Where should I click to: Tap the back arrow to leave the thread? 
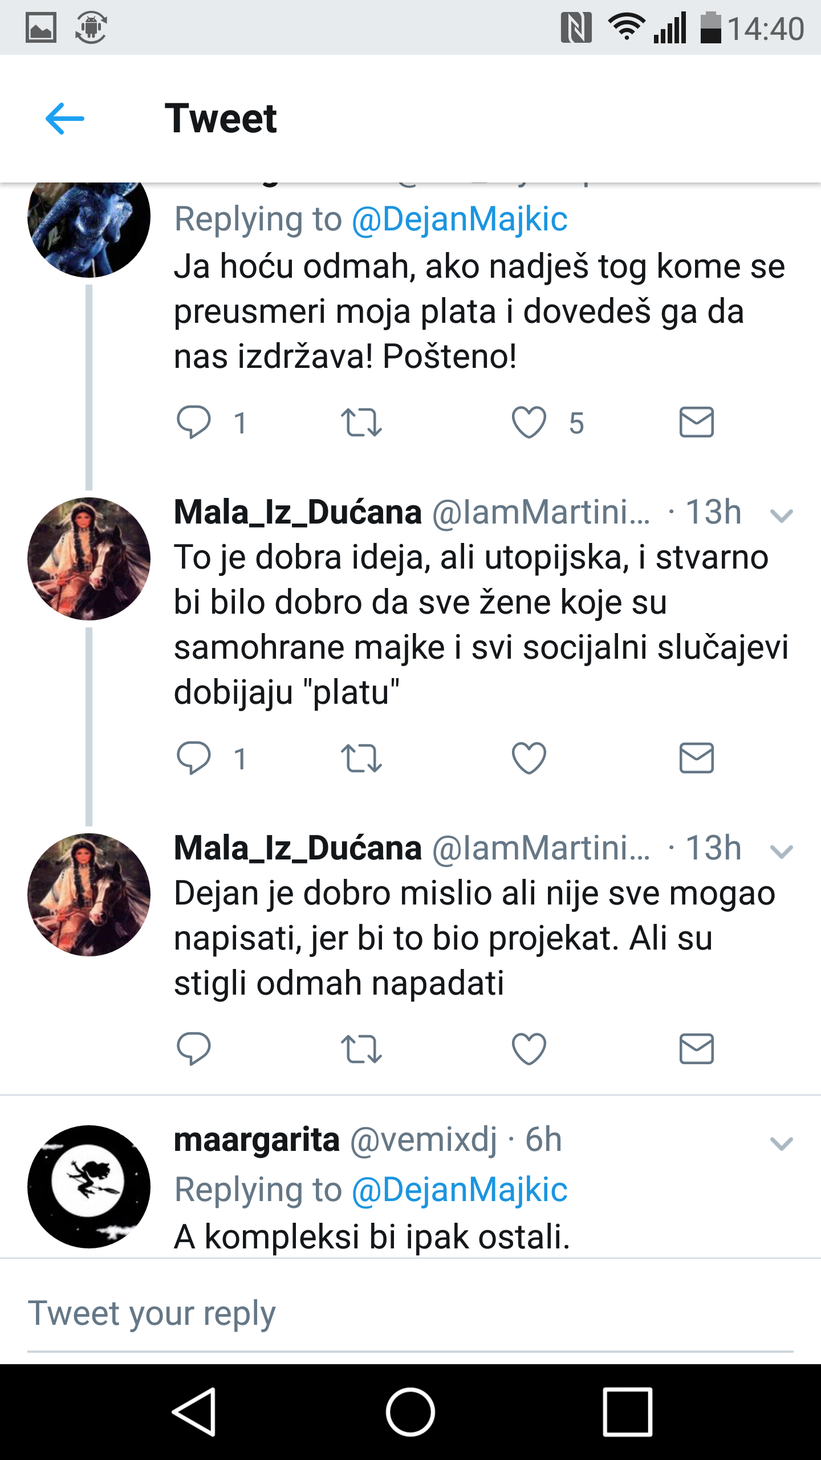[x=64, y=118]
